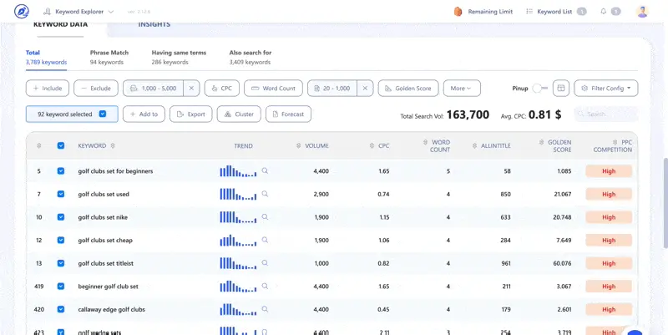
Task: Toggle the Pinup switch
Action: [x=539, y=89]
